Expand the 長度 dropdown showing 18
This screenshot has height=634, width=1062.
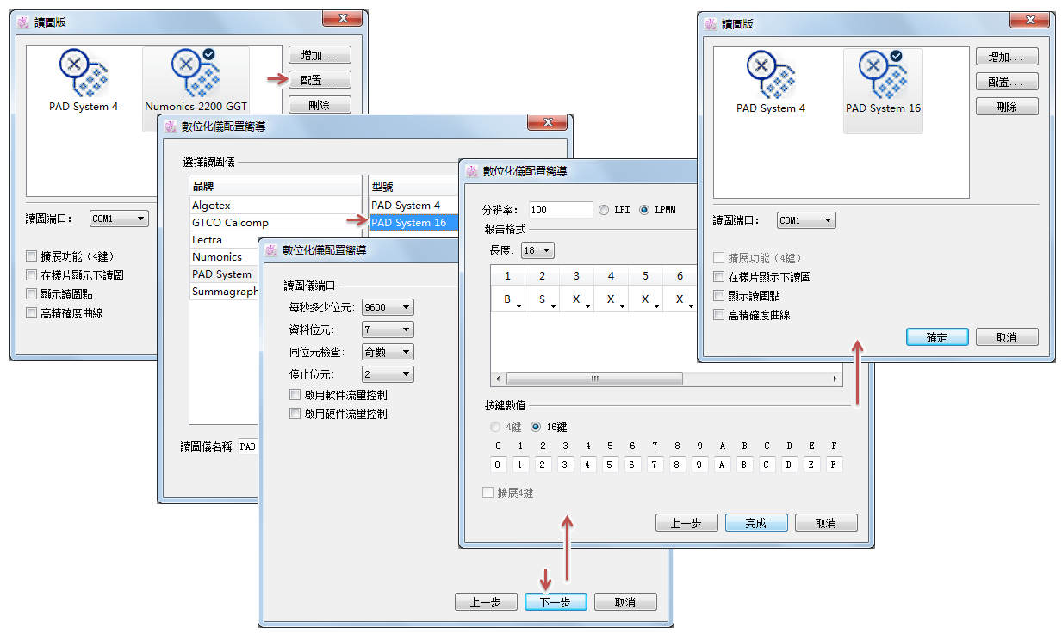pos(537,250)
